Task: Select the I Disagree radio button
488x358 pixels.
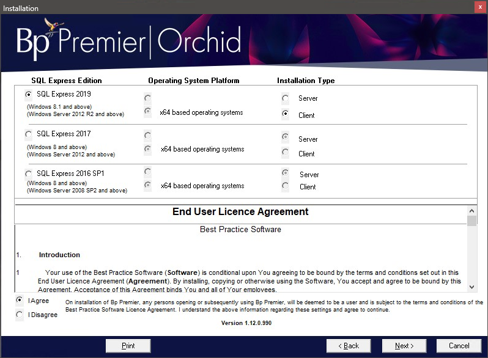Action: (20, 315)
